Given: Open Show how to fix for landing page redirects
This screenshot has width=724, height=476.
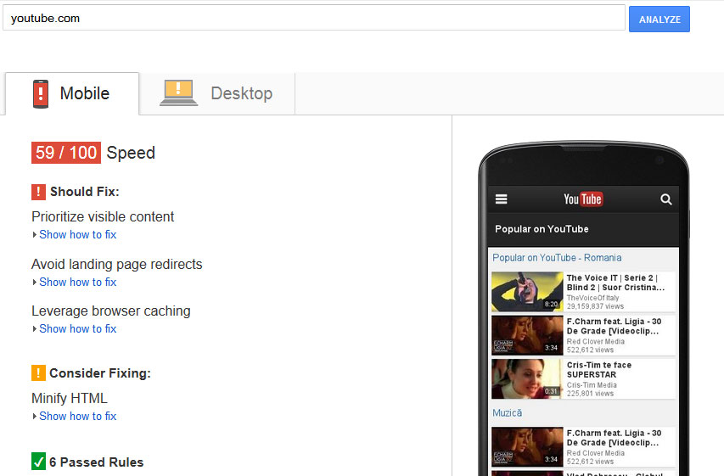Looking at the screenshot, I should 77,282.
